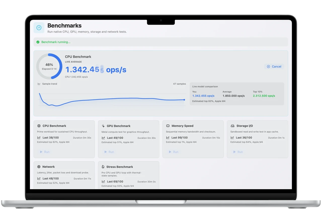Click 'Duration 0m 11s' in Network card
The height and width of the screenshot is (209, 322).
82,179
